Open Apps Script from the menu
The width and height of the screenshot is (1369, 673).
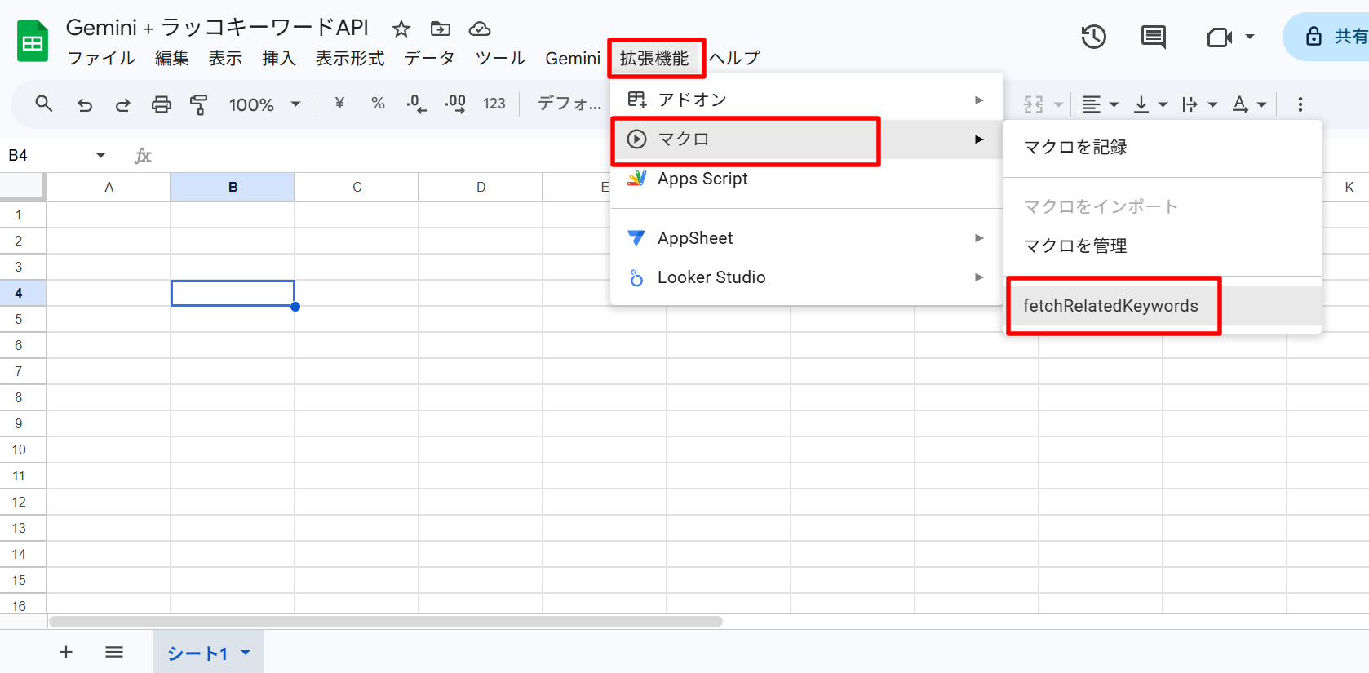pos(806,179)
